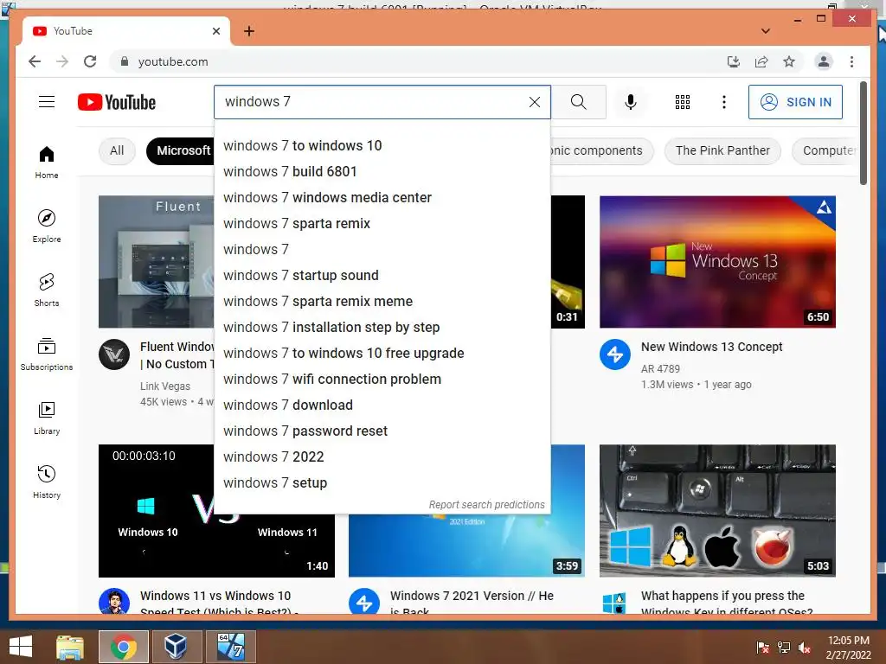Choose suggestion 'windows 7 password reset'
The height and width of the screenshot is (664, 886).
(382, 431)
